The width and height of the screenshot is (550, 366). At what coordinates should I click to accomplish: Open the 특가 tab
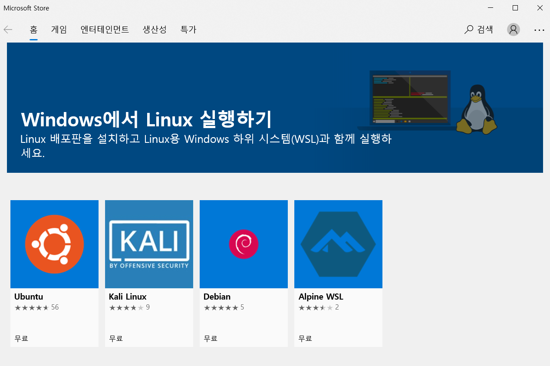(188, 30)
